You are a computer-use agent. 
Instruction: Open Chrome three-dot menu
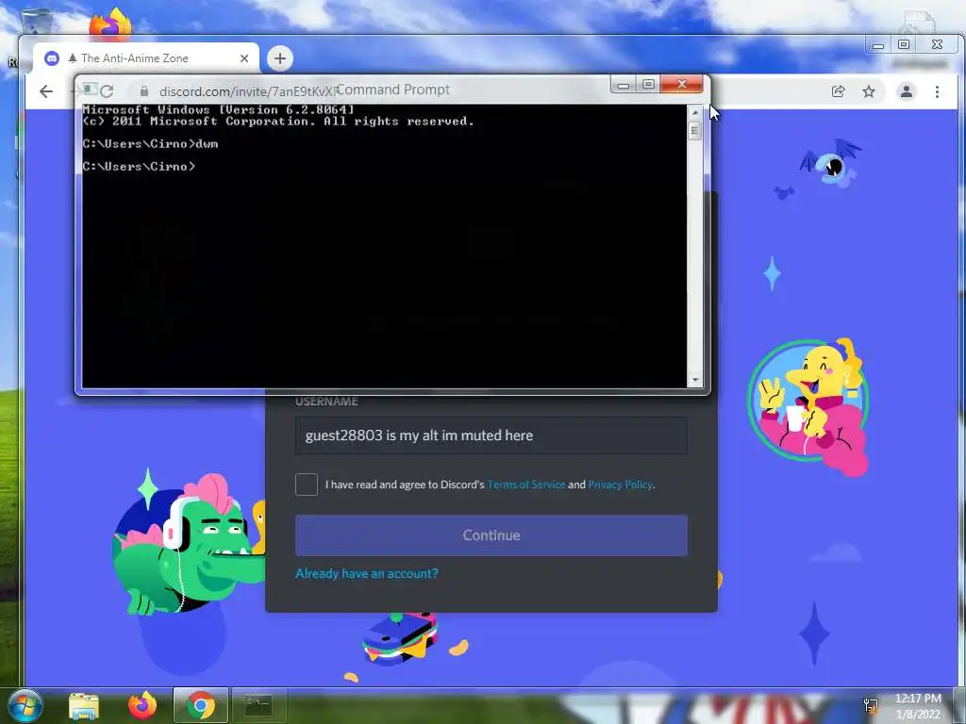point(937,91)
